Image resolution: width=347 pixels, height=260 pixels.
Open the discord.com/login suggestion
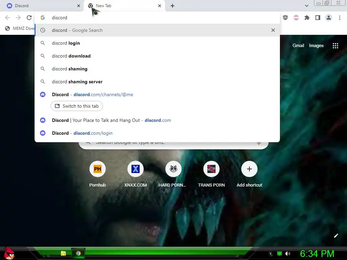[157, 133]
